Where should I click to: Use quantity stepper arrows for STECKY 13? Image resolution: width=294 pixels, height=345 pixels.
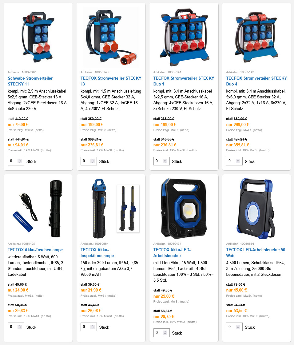[x=93, y=161]
